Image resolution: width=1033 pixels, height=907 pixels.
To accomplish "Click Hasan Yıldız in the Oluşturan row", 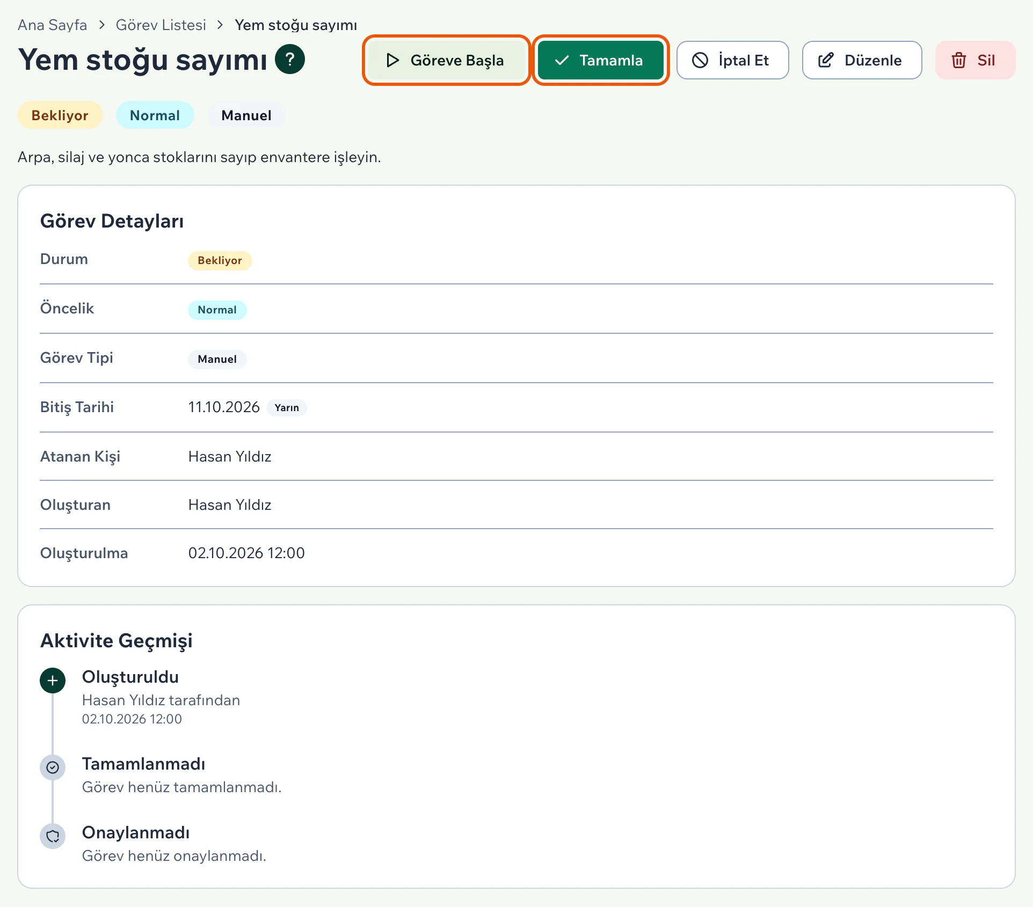I will (230, 505).
